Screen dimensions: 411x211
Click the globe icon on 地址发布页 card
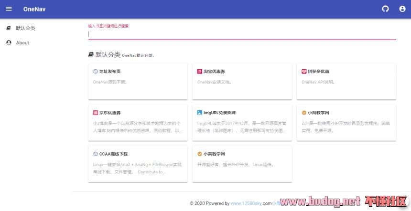(x=95, y=71)
